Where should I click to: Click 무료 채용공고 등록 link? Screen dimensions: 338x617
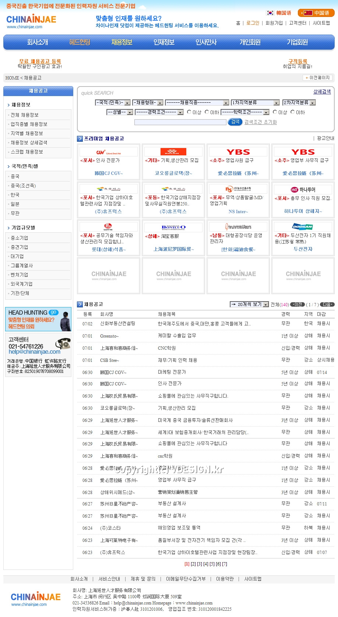point(40,61)
